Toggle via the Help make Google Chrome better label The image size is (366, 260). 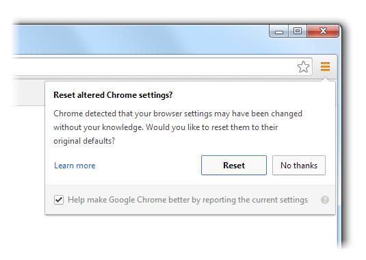pyautogui.click(x=187, y=200)
